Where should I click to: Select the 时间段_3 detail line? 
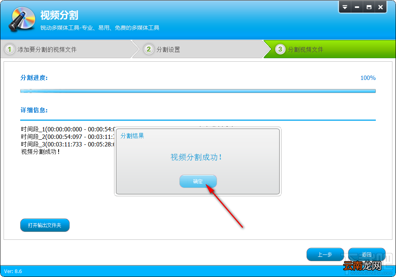coord(68,144)
